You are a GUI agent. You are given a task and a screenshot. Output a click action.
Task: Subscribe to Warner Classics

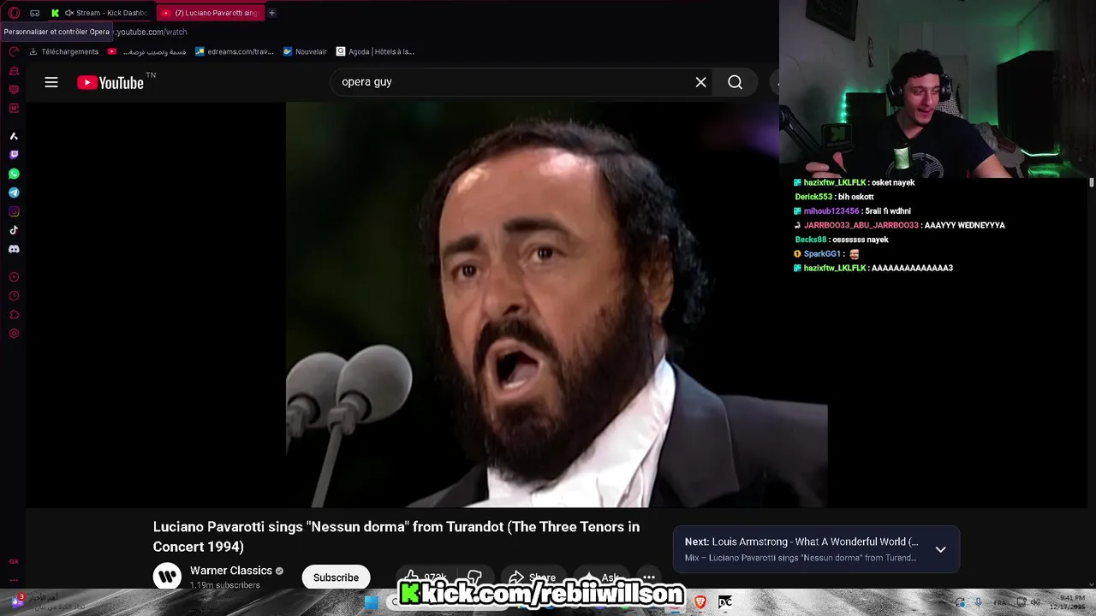point(336,577)
